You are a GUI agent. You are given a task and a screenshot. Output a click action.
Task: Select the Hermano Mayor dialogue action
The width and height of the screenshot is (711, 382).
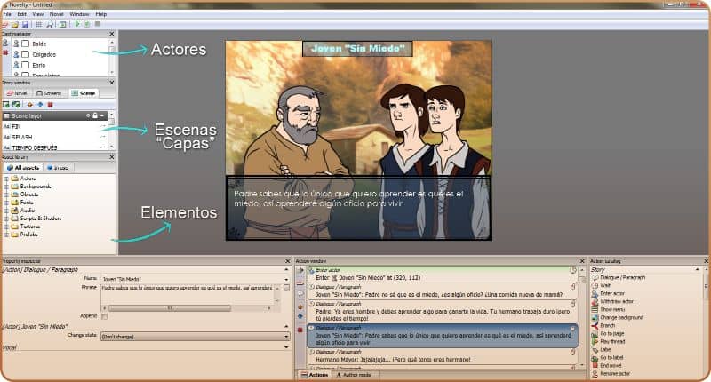click(442, 356)
